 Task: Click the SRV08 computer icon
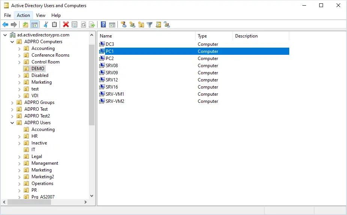click(102, 65)
